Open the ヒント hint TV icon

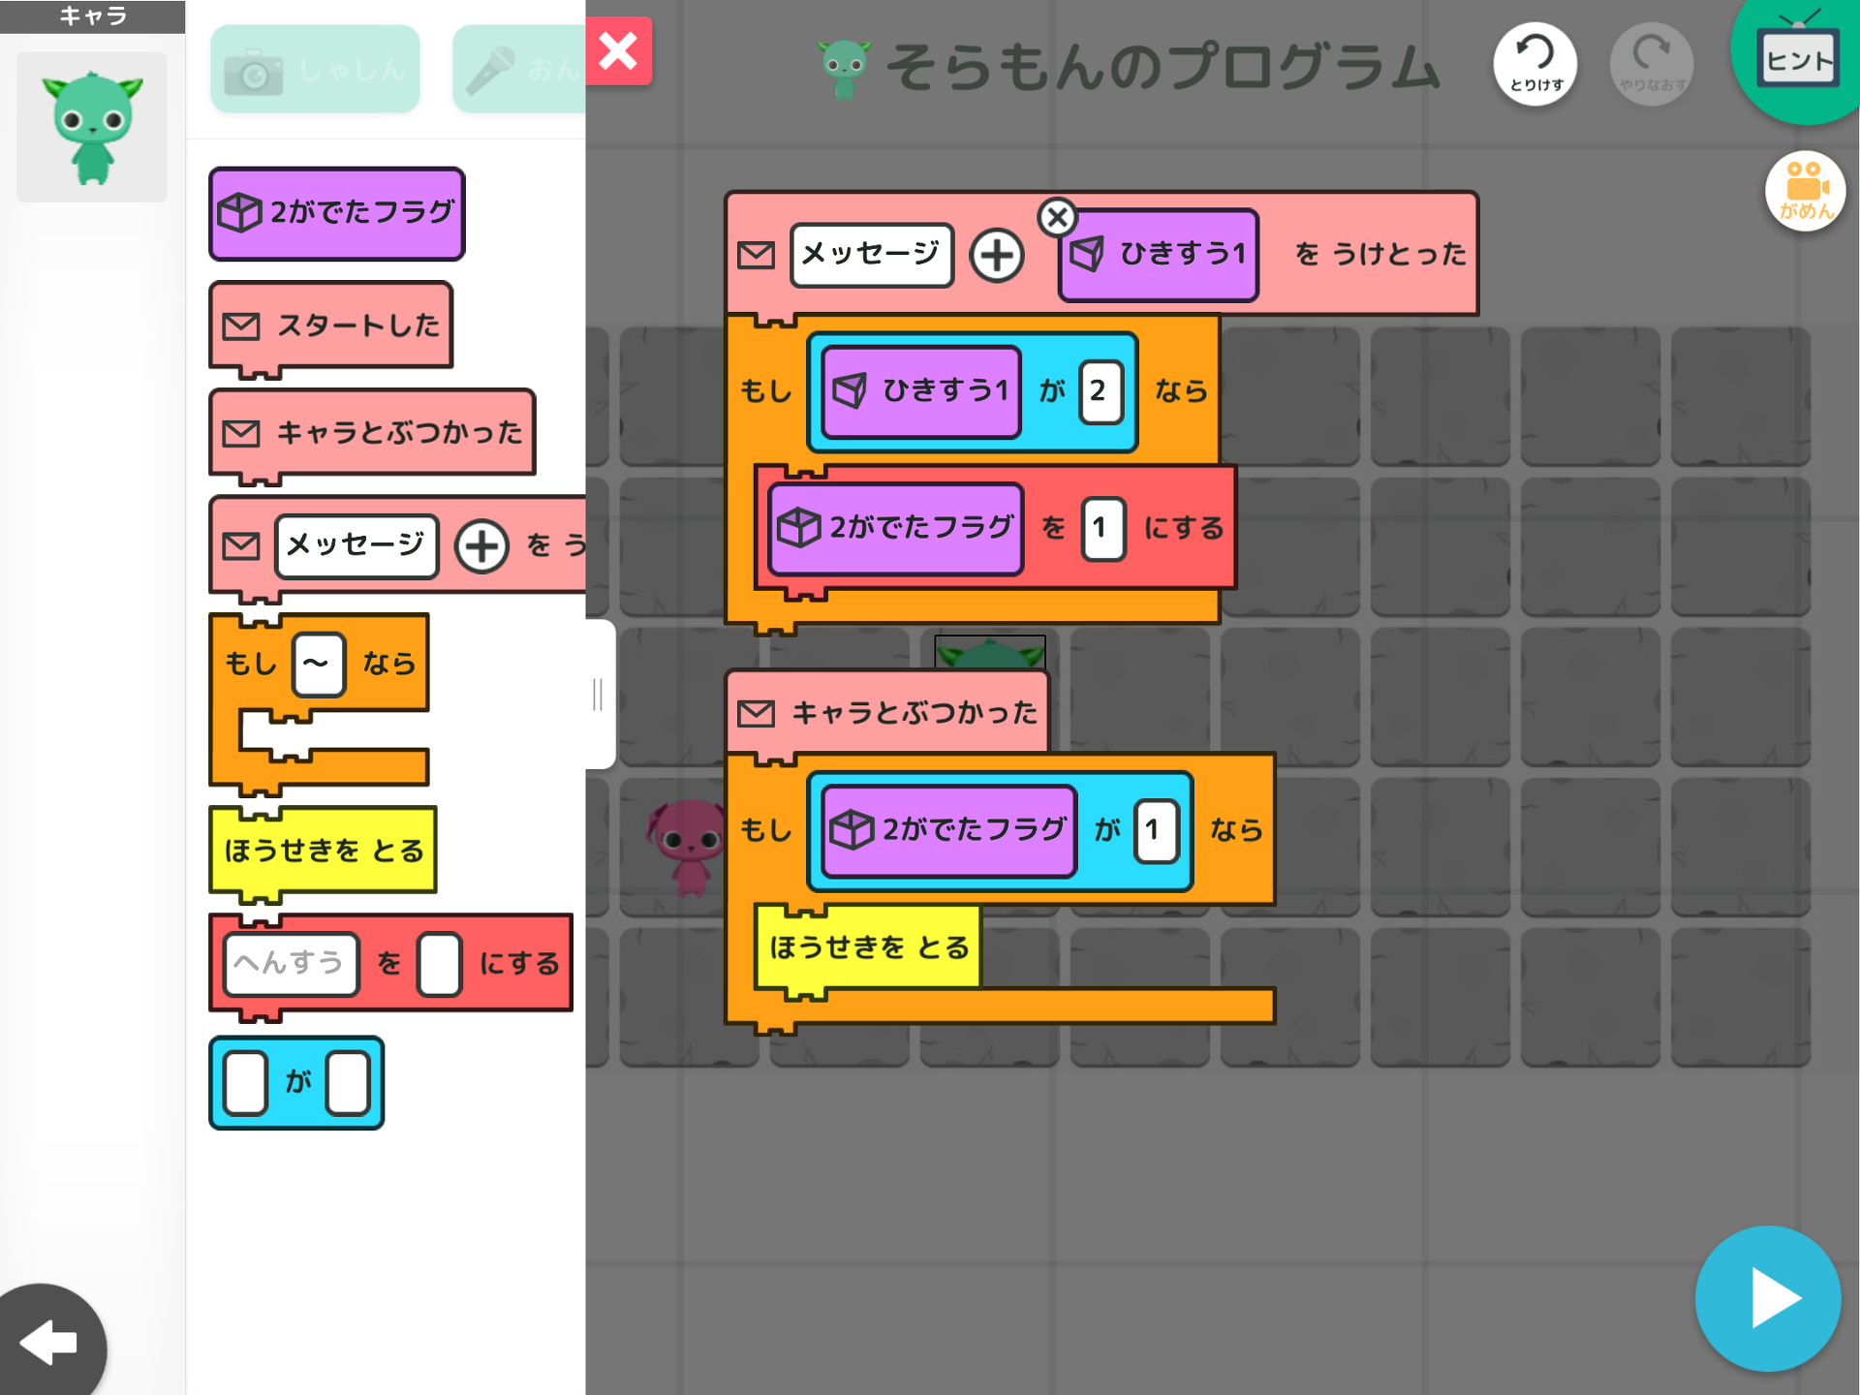pos(1798,58)
